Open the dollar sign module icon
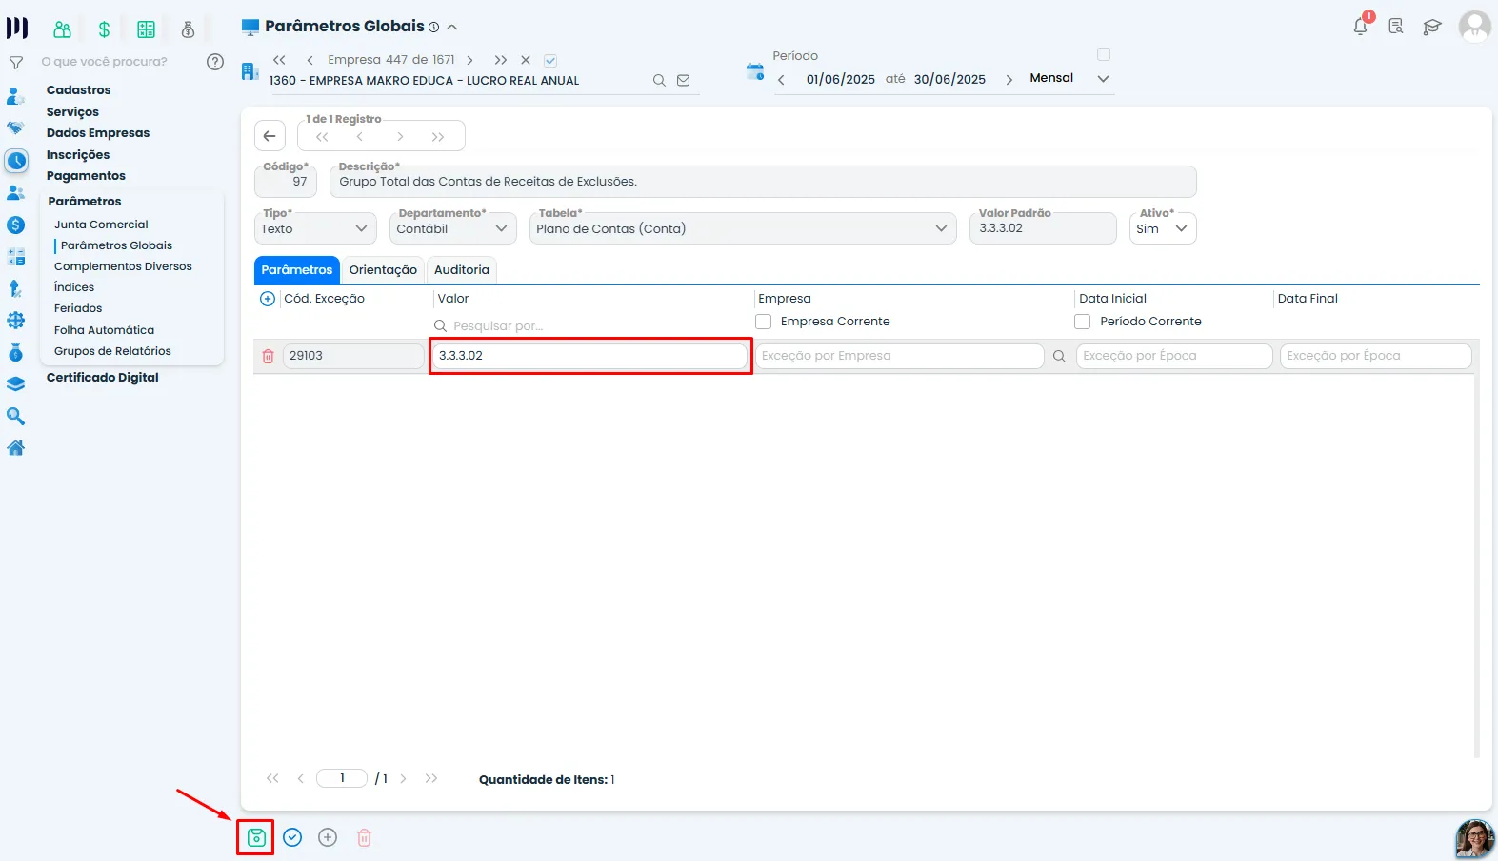This screenshot has height=861, width=1498. [x=104, y=29]
